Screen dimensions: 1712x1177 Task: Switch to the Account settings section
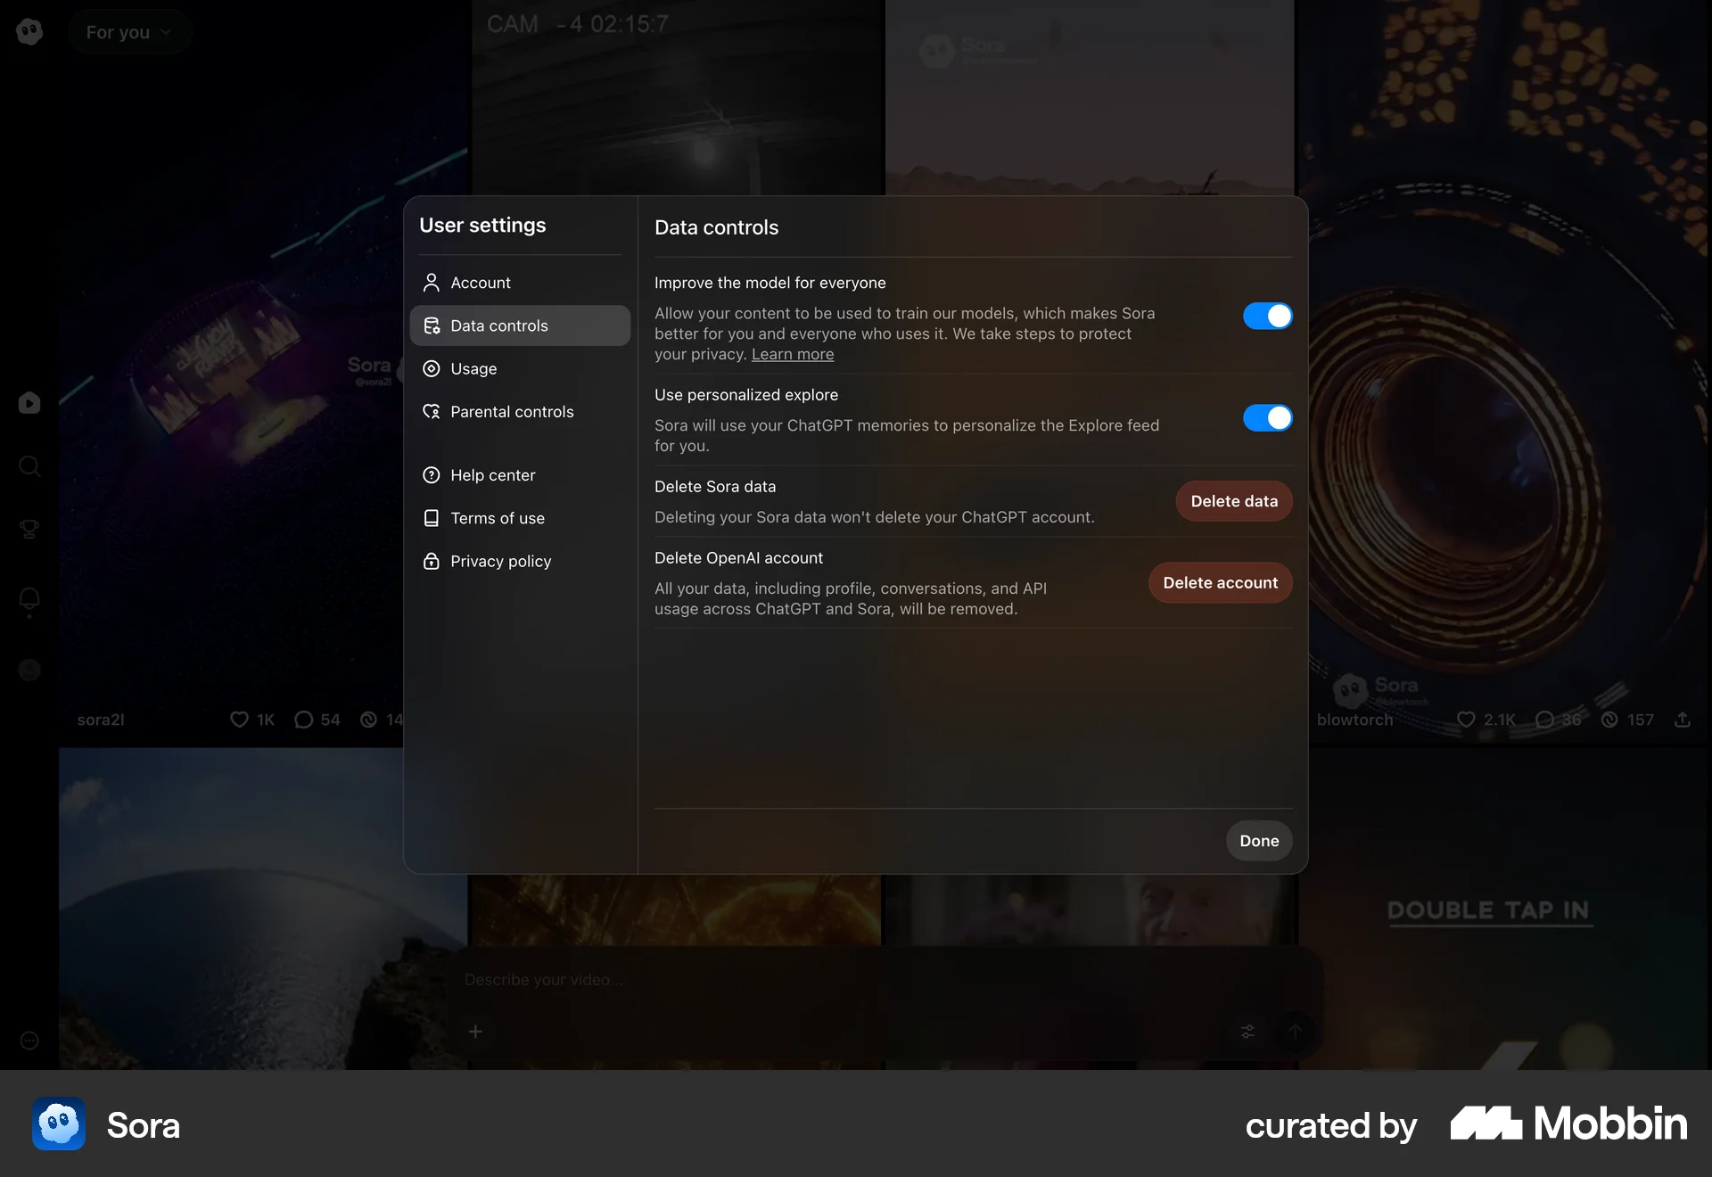(x=480, y=283)
